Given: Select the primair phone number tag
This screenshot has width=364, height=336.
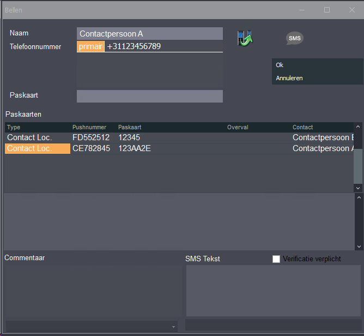Looking at the screenshot, I should (x=90, y=47).
